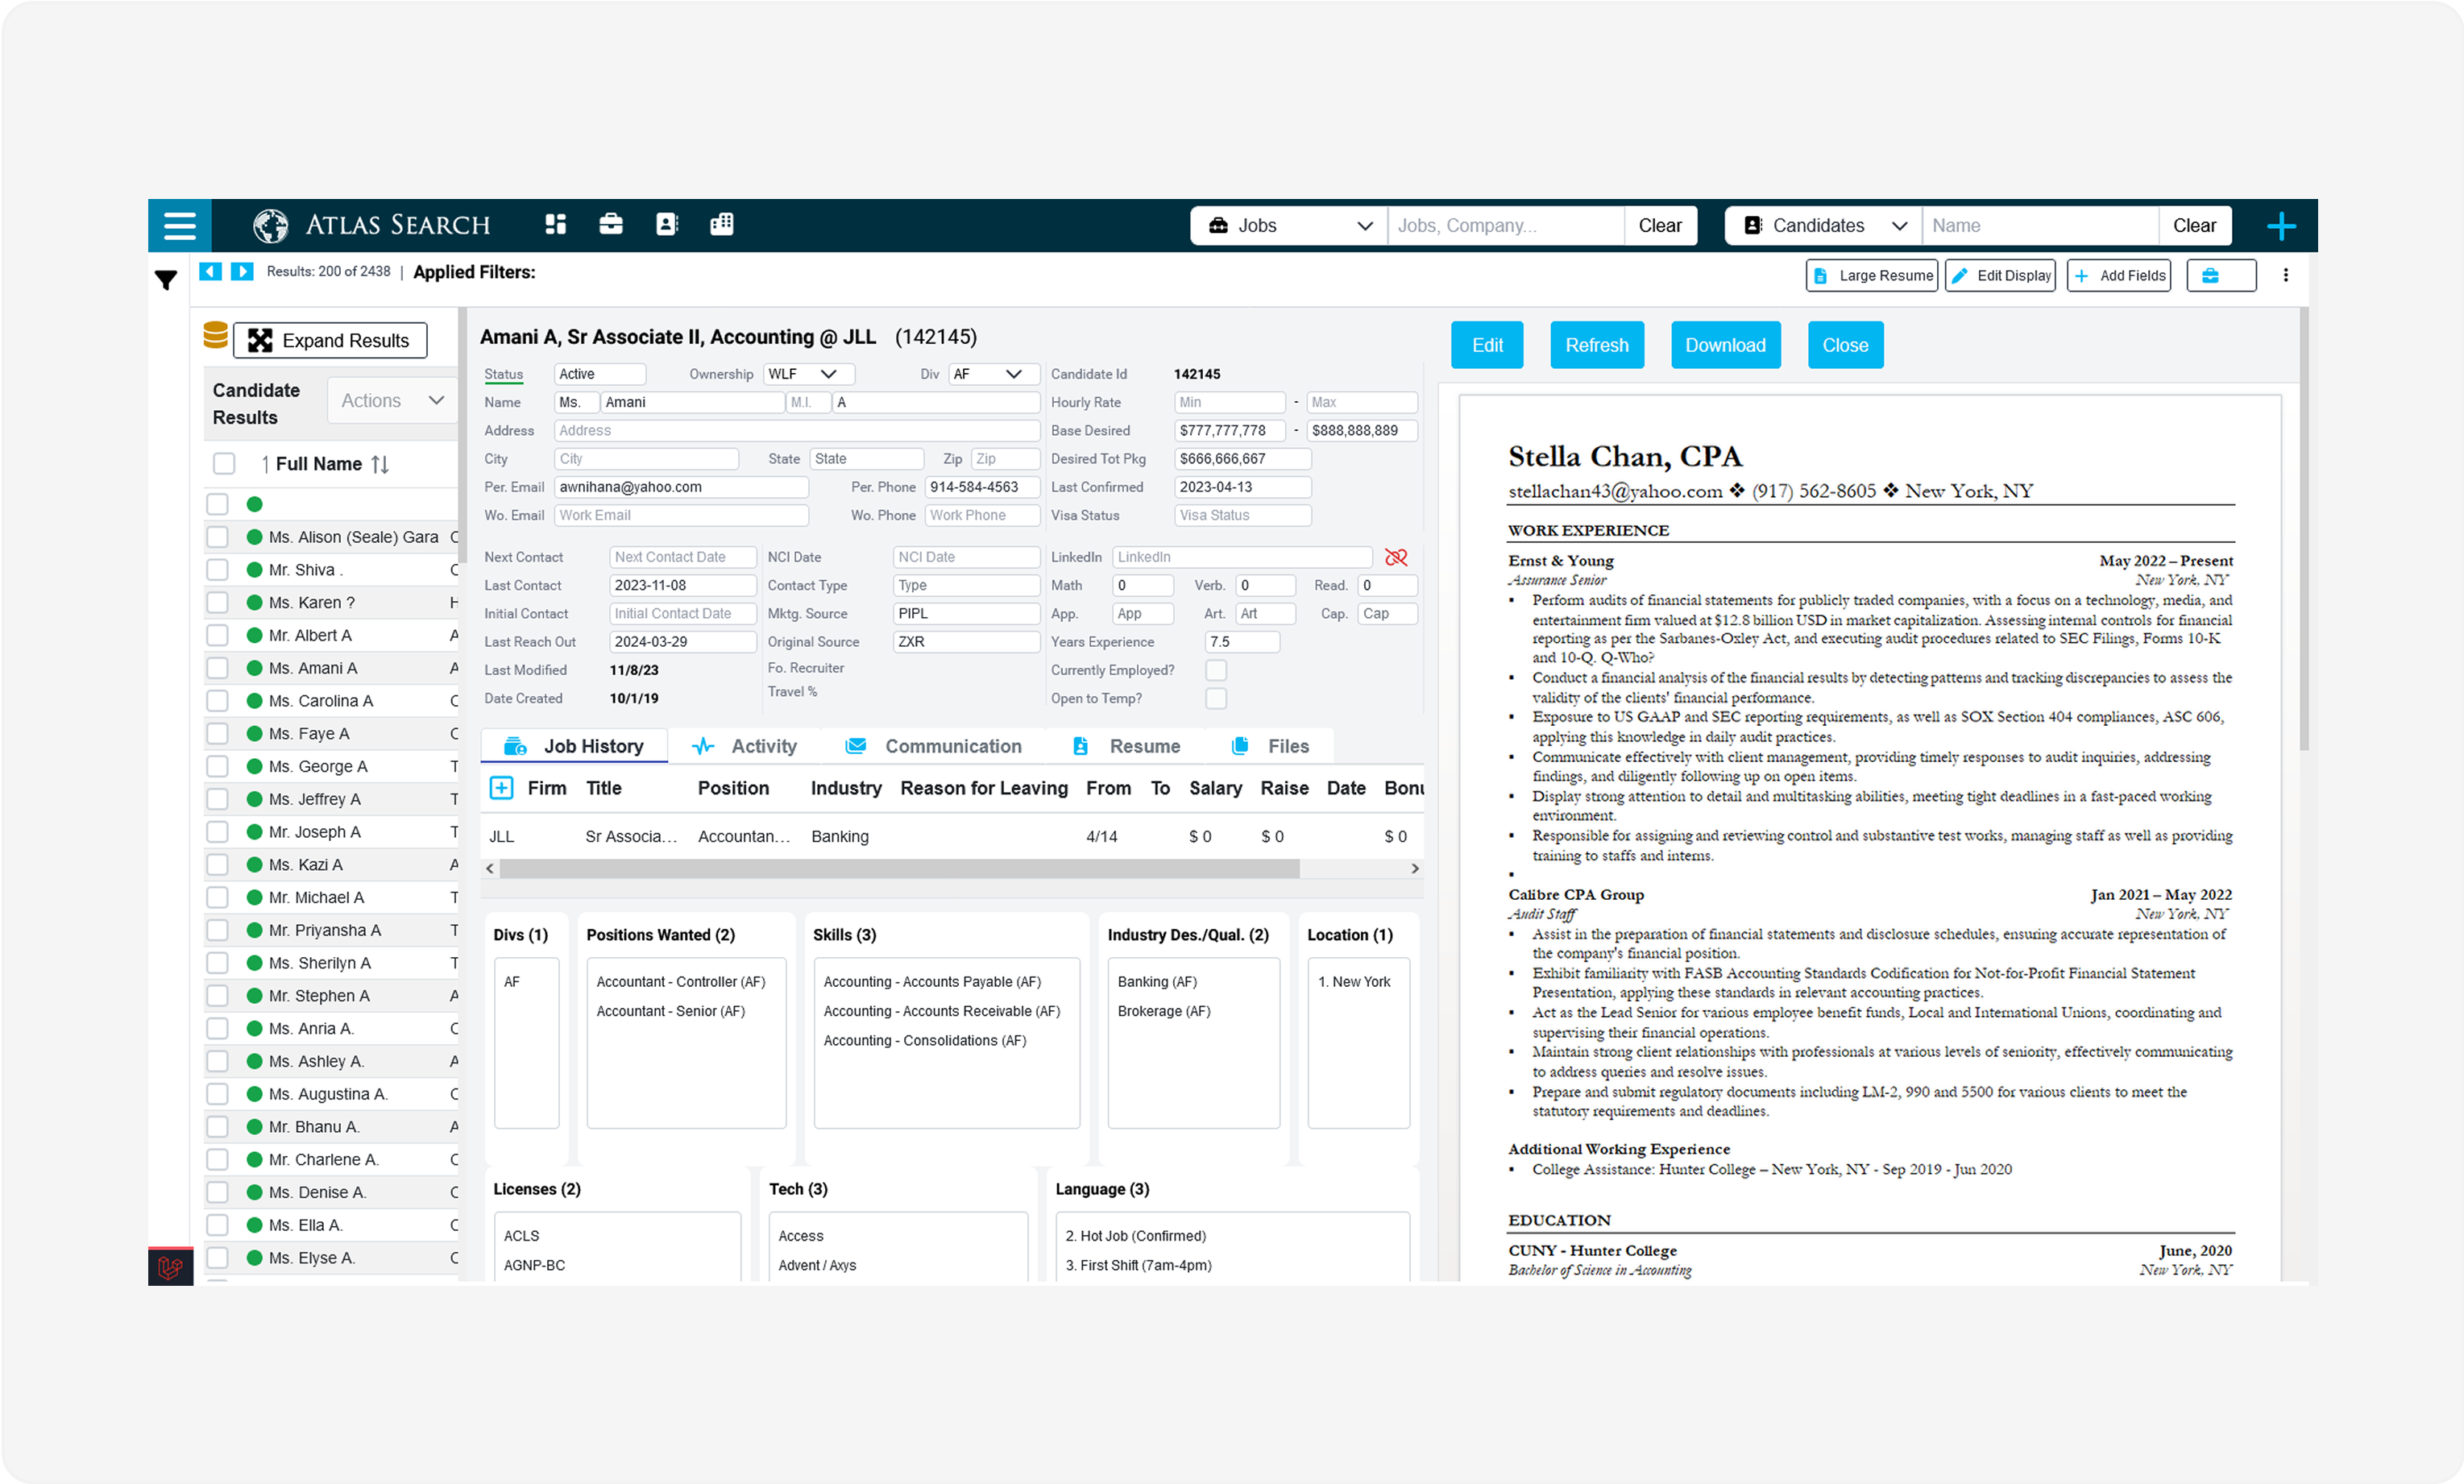Check the box next to Ms. Amani A
The image size is (2464, 1484).
(217, 668)
